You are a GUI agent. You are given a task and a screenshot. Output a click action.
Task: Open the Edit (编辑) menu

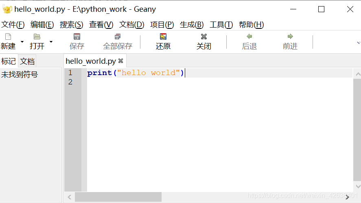[x=42, y=25]
